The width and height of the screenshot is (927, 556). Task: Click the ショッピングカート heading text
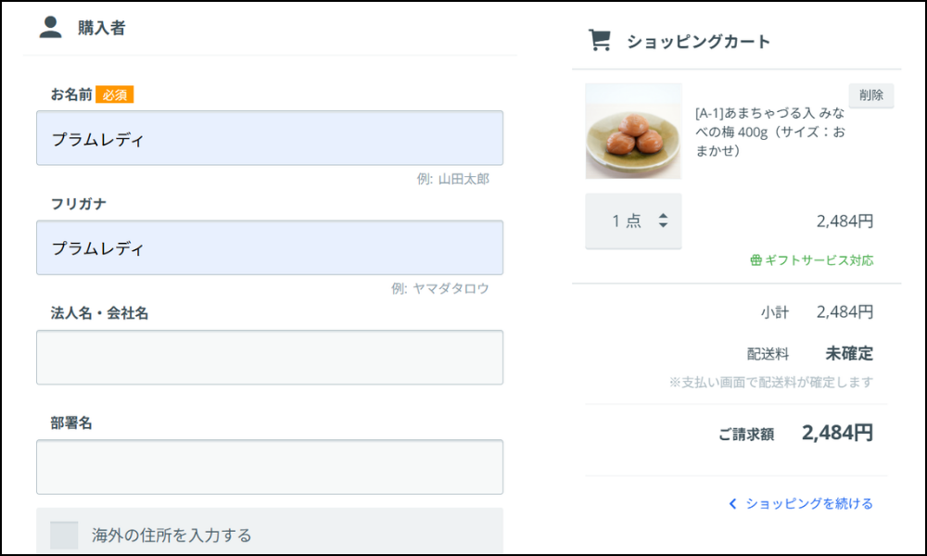point(698,42)
